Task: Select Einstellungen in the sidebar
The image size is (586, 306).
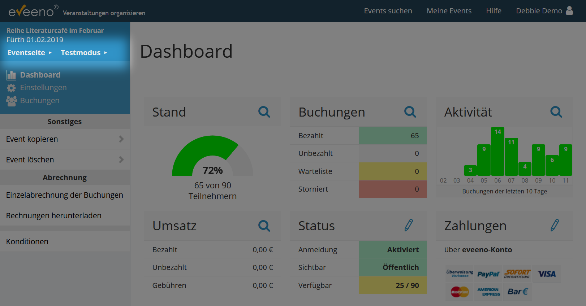Action: (43, 88)
